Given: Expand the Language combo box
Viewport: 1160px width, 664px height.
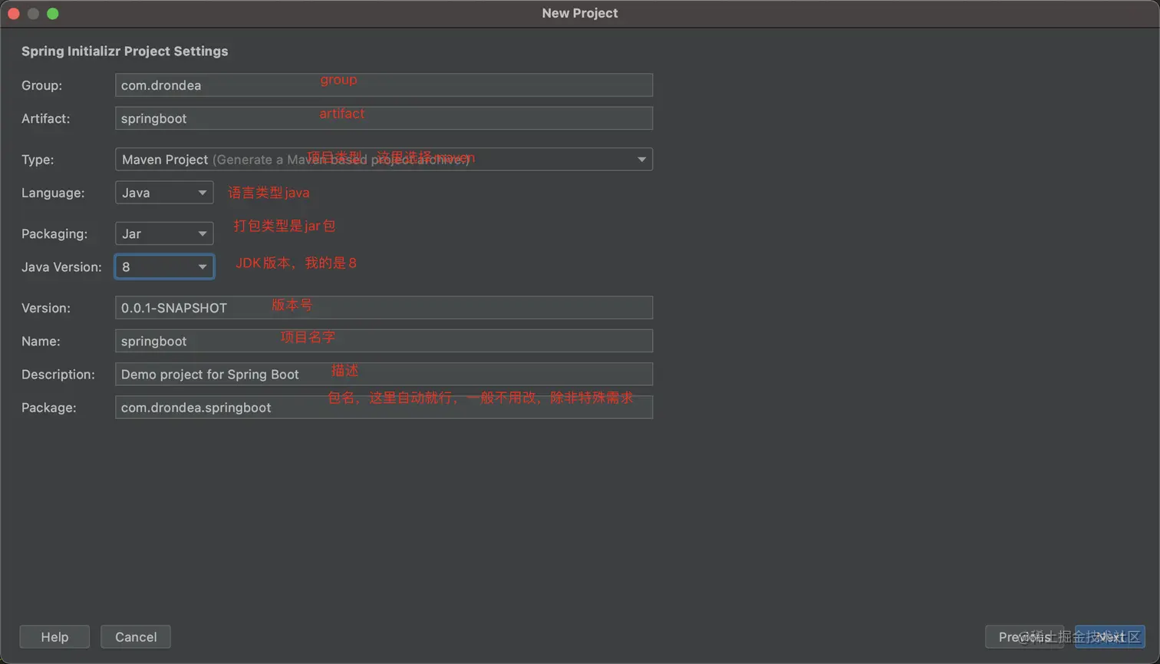Looking at the screenshot, I should pyautogui.click(x=164, y=193).
